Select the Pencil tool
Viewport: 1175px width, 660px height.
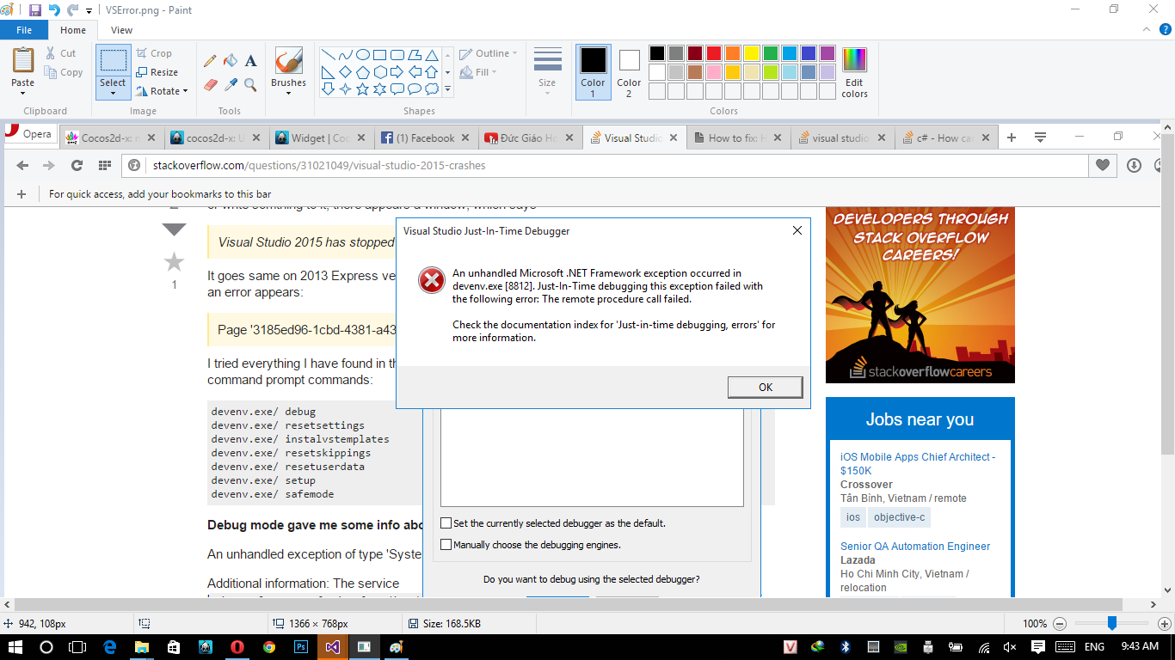click(210, 61)
